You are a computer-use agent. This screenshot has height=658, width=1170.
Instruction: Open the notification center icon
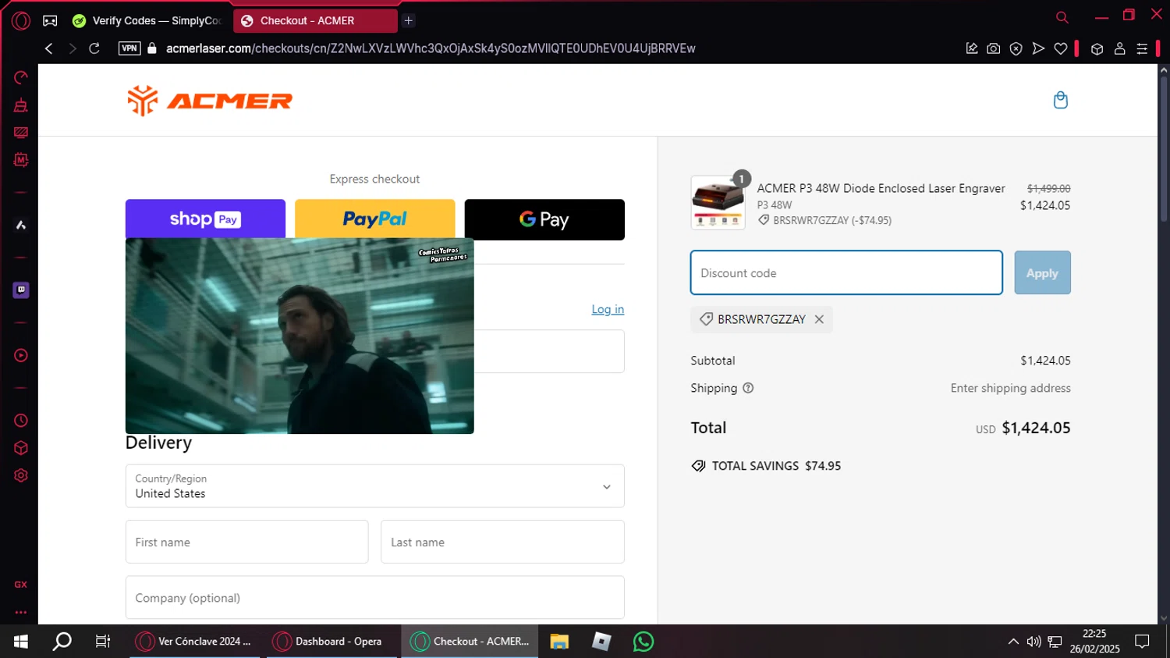point(1142,642)
